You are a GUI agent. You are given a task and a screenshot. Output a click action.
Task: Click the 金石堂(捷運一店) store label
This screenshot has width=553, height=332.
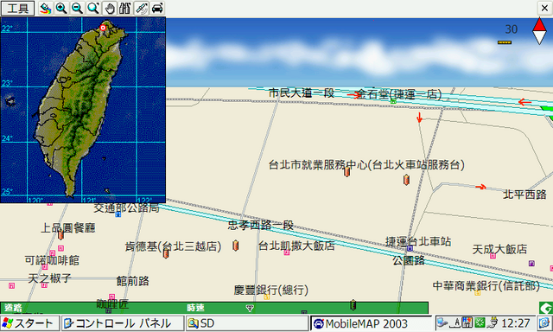[x=399, y=94]
